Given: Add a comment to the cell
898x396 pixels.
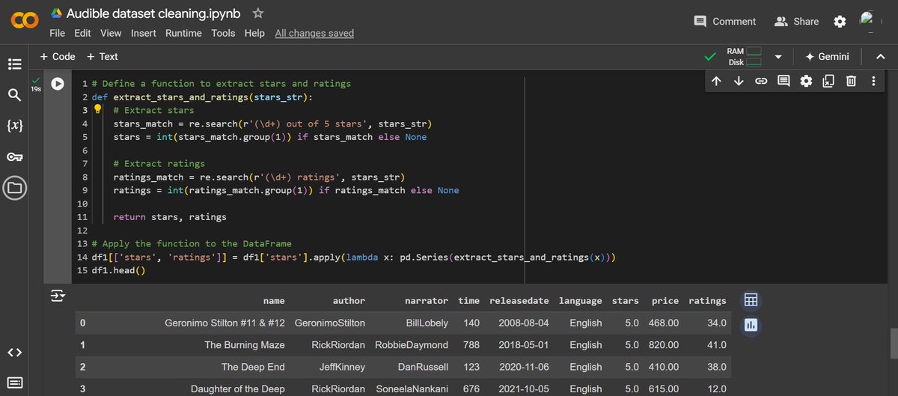Looking at the screenshot, I should [784, 81].
